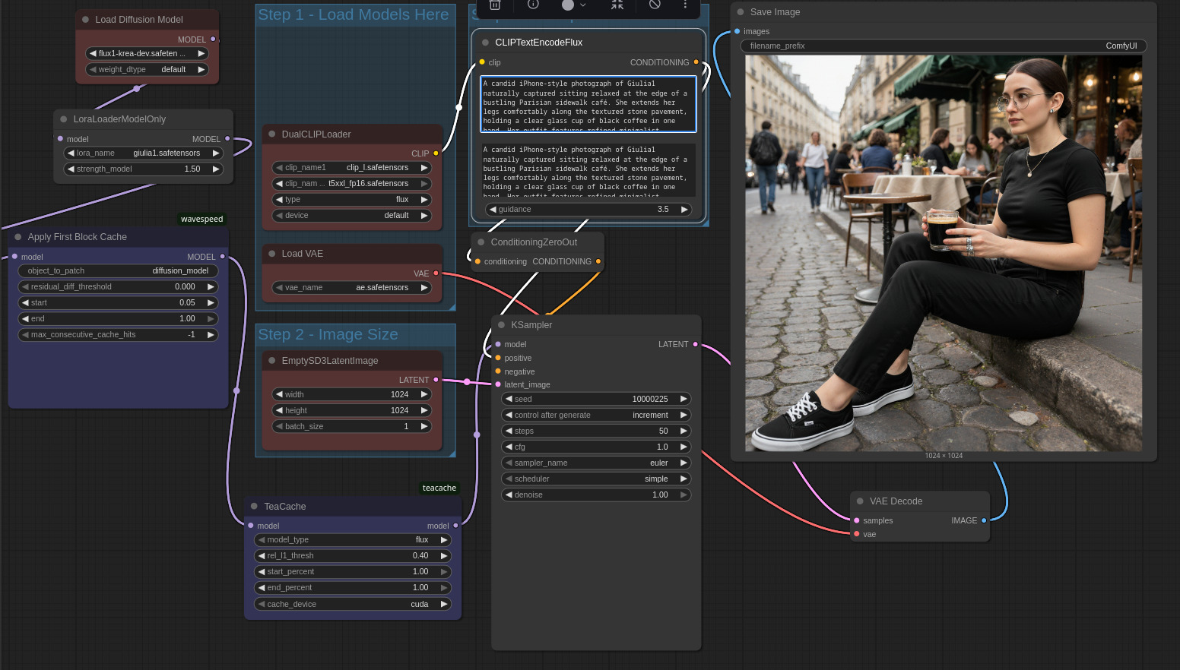Click the filename_prefix field in Save Image
This screenshot has width=1180, height=670.
click(943, 46)
